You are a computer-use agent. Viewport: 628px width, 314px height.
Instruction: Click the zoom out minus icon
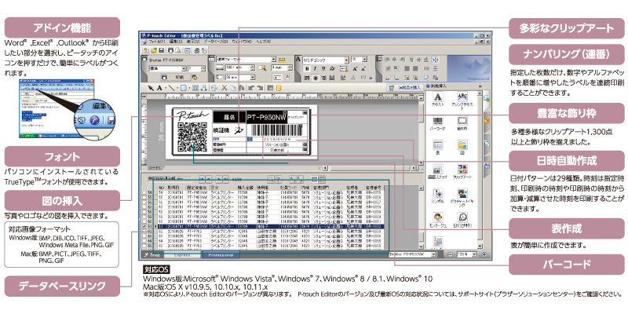coord(450,254)
